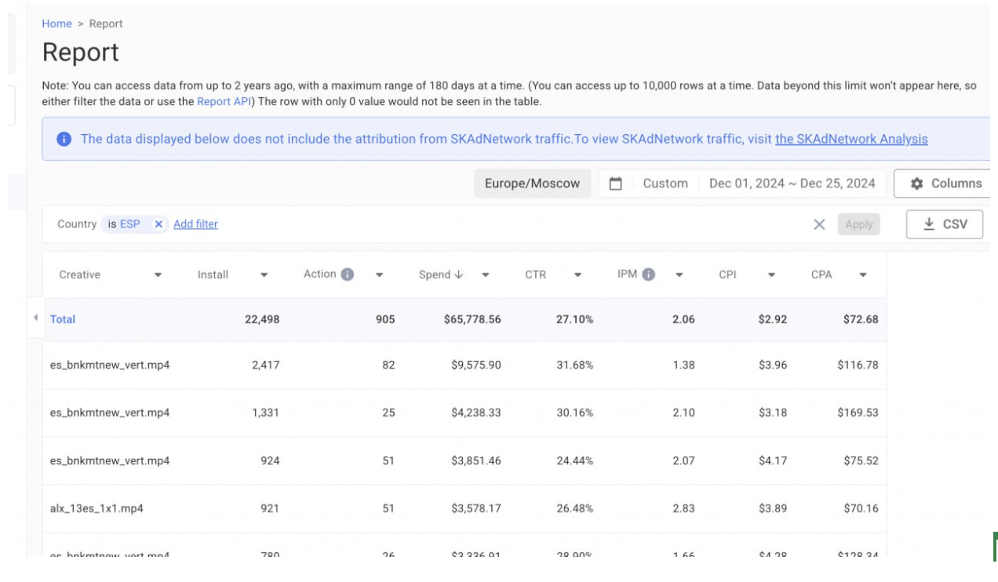Change the Europe/Moscow timezone selector
Image resolution: width=998 pixels, height=582 pixels.
(533, 184)
